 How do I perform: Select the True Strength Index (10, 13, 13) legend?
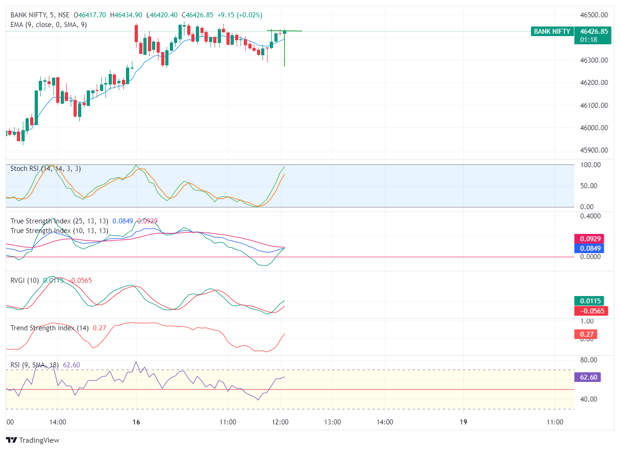(59, 231)
